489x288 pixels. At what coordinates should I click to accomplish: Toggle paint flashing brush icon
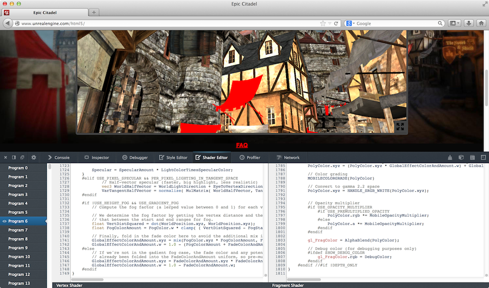tap(450, 158)
